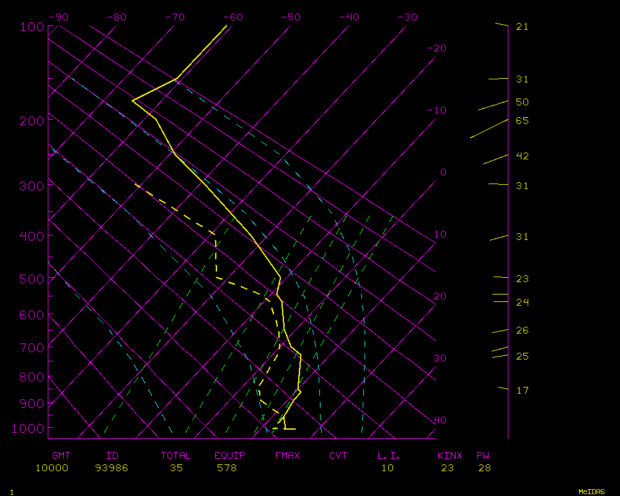Click the L.I. header label

(389, 456)
